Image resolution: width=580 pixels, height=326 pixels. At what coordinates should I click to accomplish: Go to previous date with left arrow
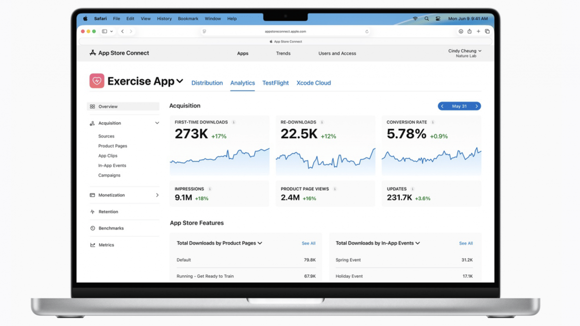[442, 106]
